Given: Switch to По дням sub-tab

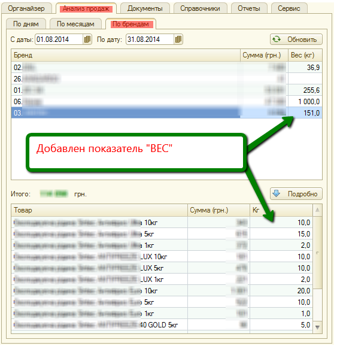Looking at the screenshot, I should click(x=26, y=24).
